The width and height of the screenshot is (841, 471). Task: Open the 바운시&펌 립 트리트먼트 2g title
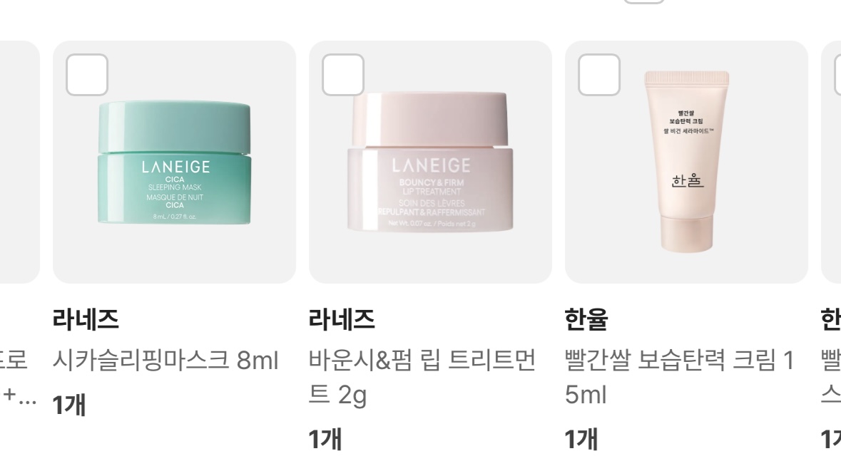coord(422,377)
